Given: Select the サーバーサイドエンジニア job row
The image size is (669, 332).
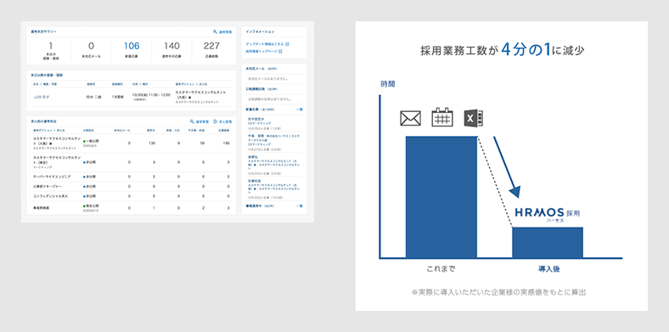Looking at the screenshot, I should tap(131, 177).
